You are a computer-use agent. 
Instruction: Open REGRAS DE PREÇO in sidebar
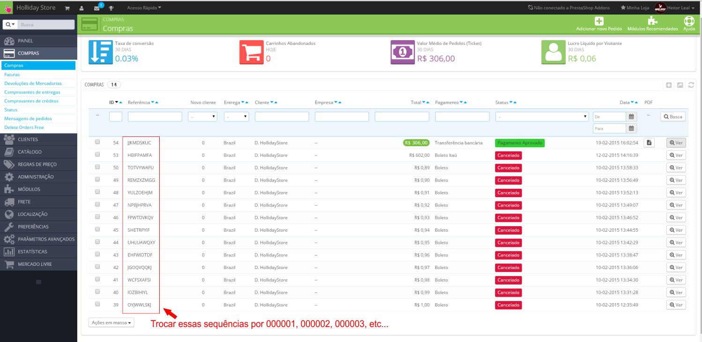[x=38, y=164]
